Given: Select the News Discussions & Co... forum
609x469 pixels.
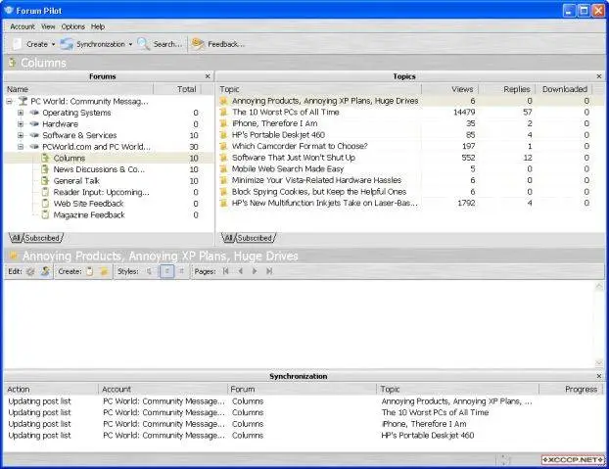Looking at the screenshot, I should tap(99, 169).
